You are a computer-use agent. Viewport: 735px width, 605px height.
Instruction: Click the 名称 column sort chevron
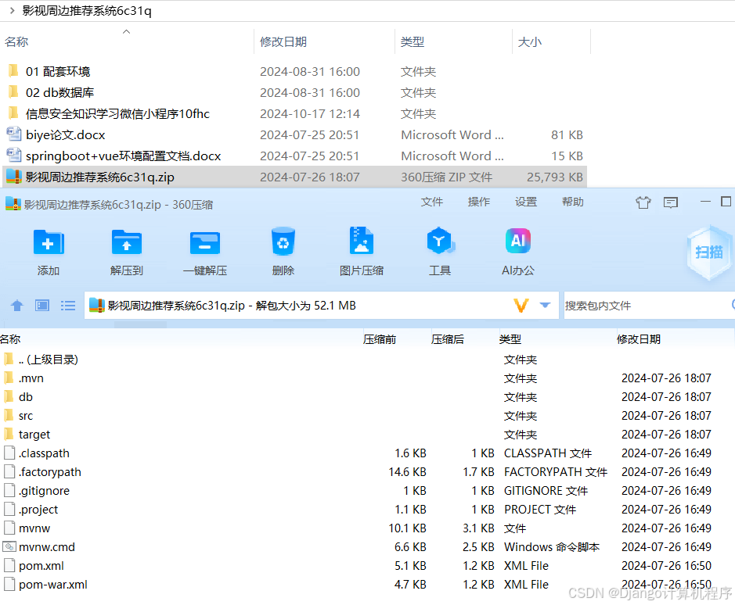click(125, 34)
